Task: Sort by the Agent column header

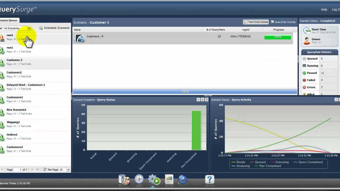Action: [246, 30]
